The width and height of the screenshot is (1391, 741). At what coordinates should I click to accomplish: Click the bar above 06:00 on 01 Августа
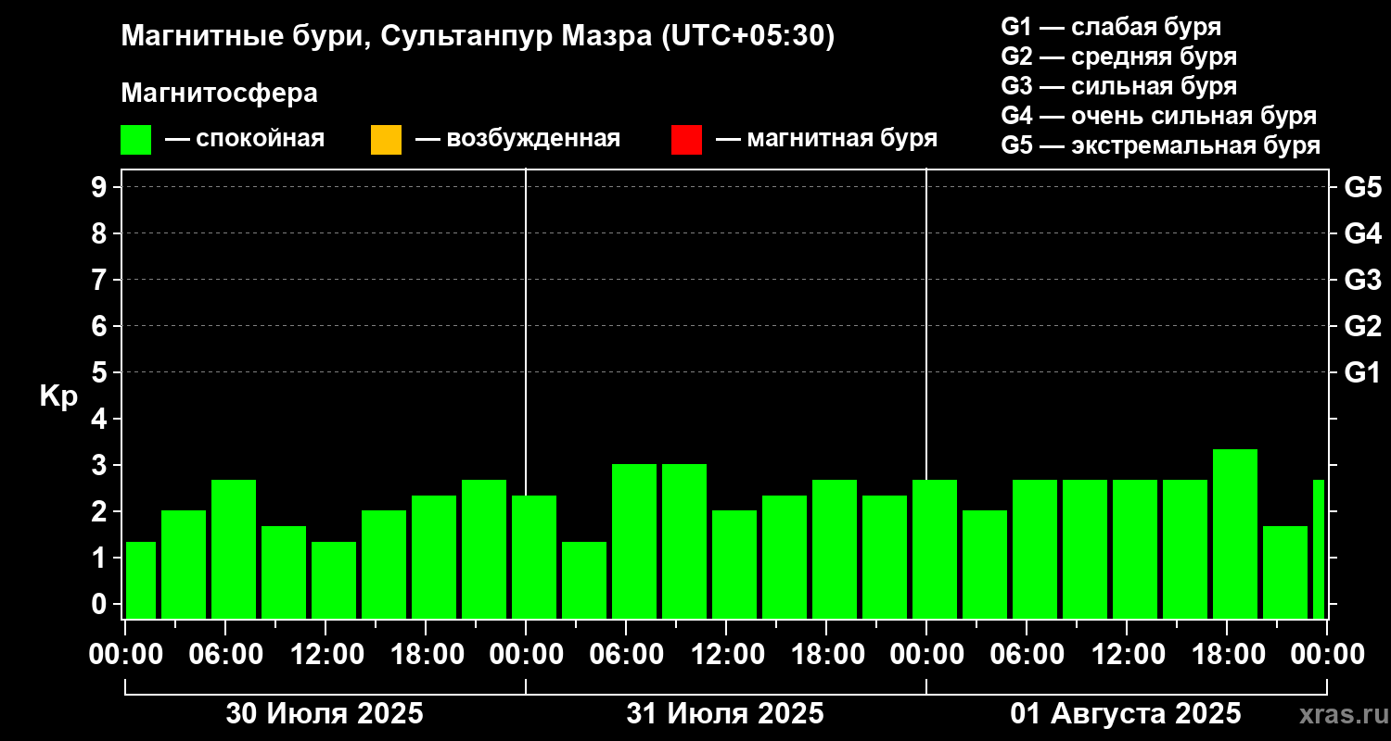pyautogui.click(x=1035, y=549)
